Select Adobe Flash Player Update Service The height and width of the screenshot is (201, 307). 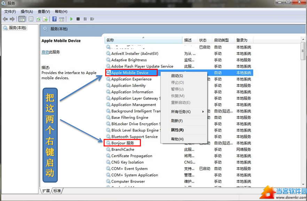tap(142, 66)
